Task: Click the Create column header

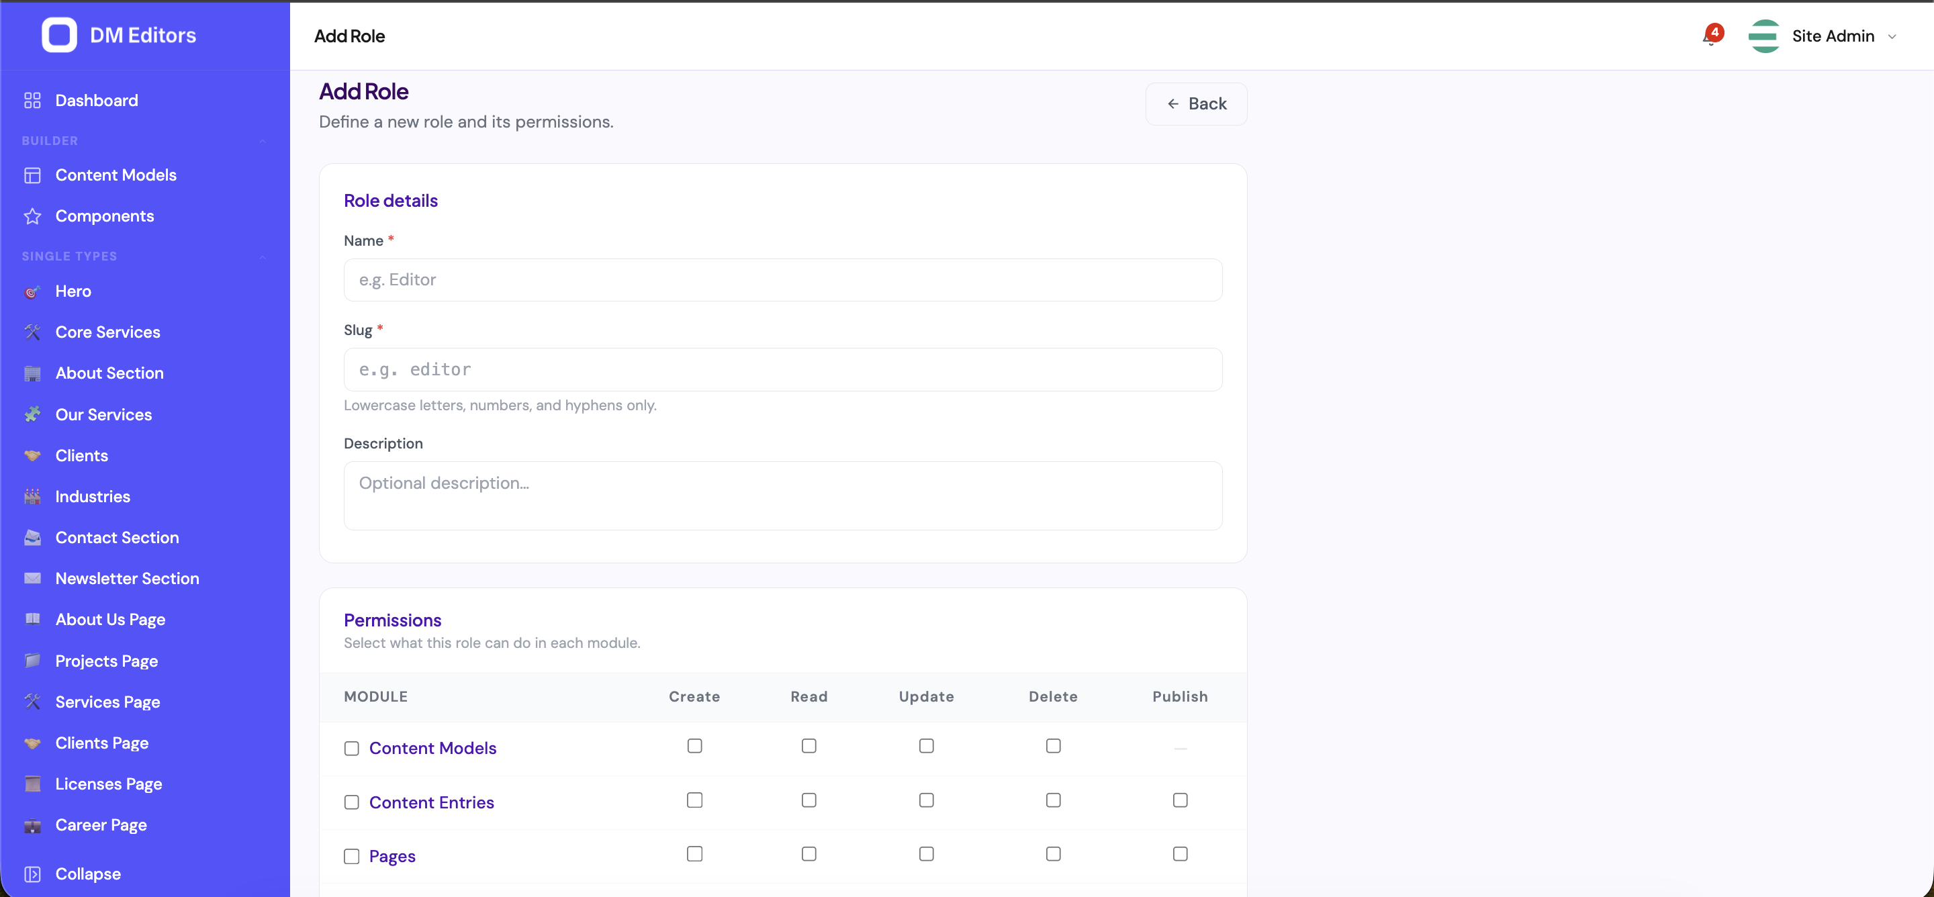Action: (694, 696)
